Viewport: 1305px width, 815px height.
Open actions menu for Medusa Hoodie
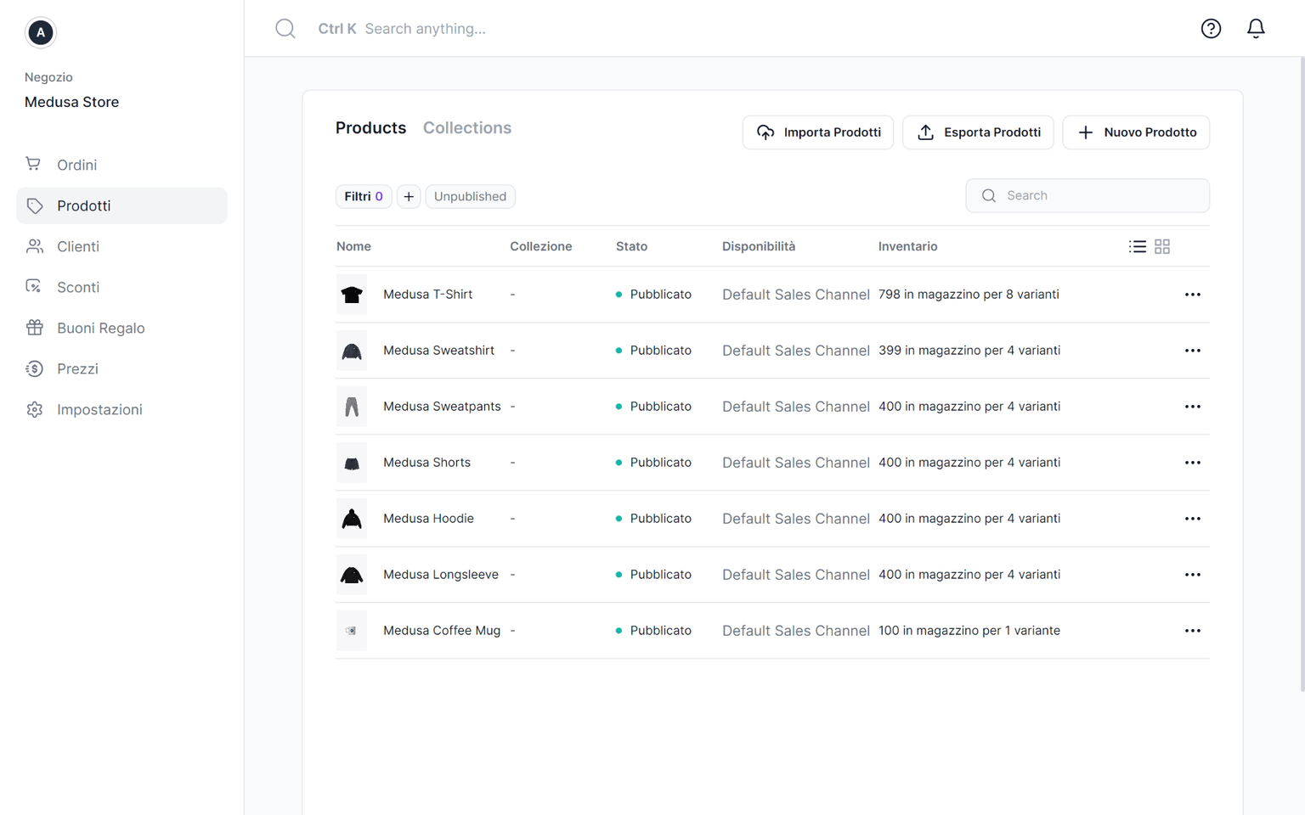click(x=1193, y=519)
